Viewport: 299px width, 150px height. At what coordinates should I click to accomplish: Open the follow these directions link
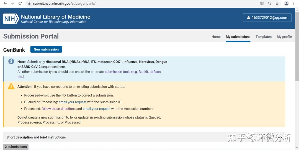pos(58,109)
